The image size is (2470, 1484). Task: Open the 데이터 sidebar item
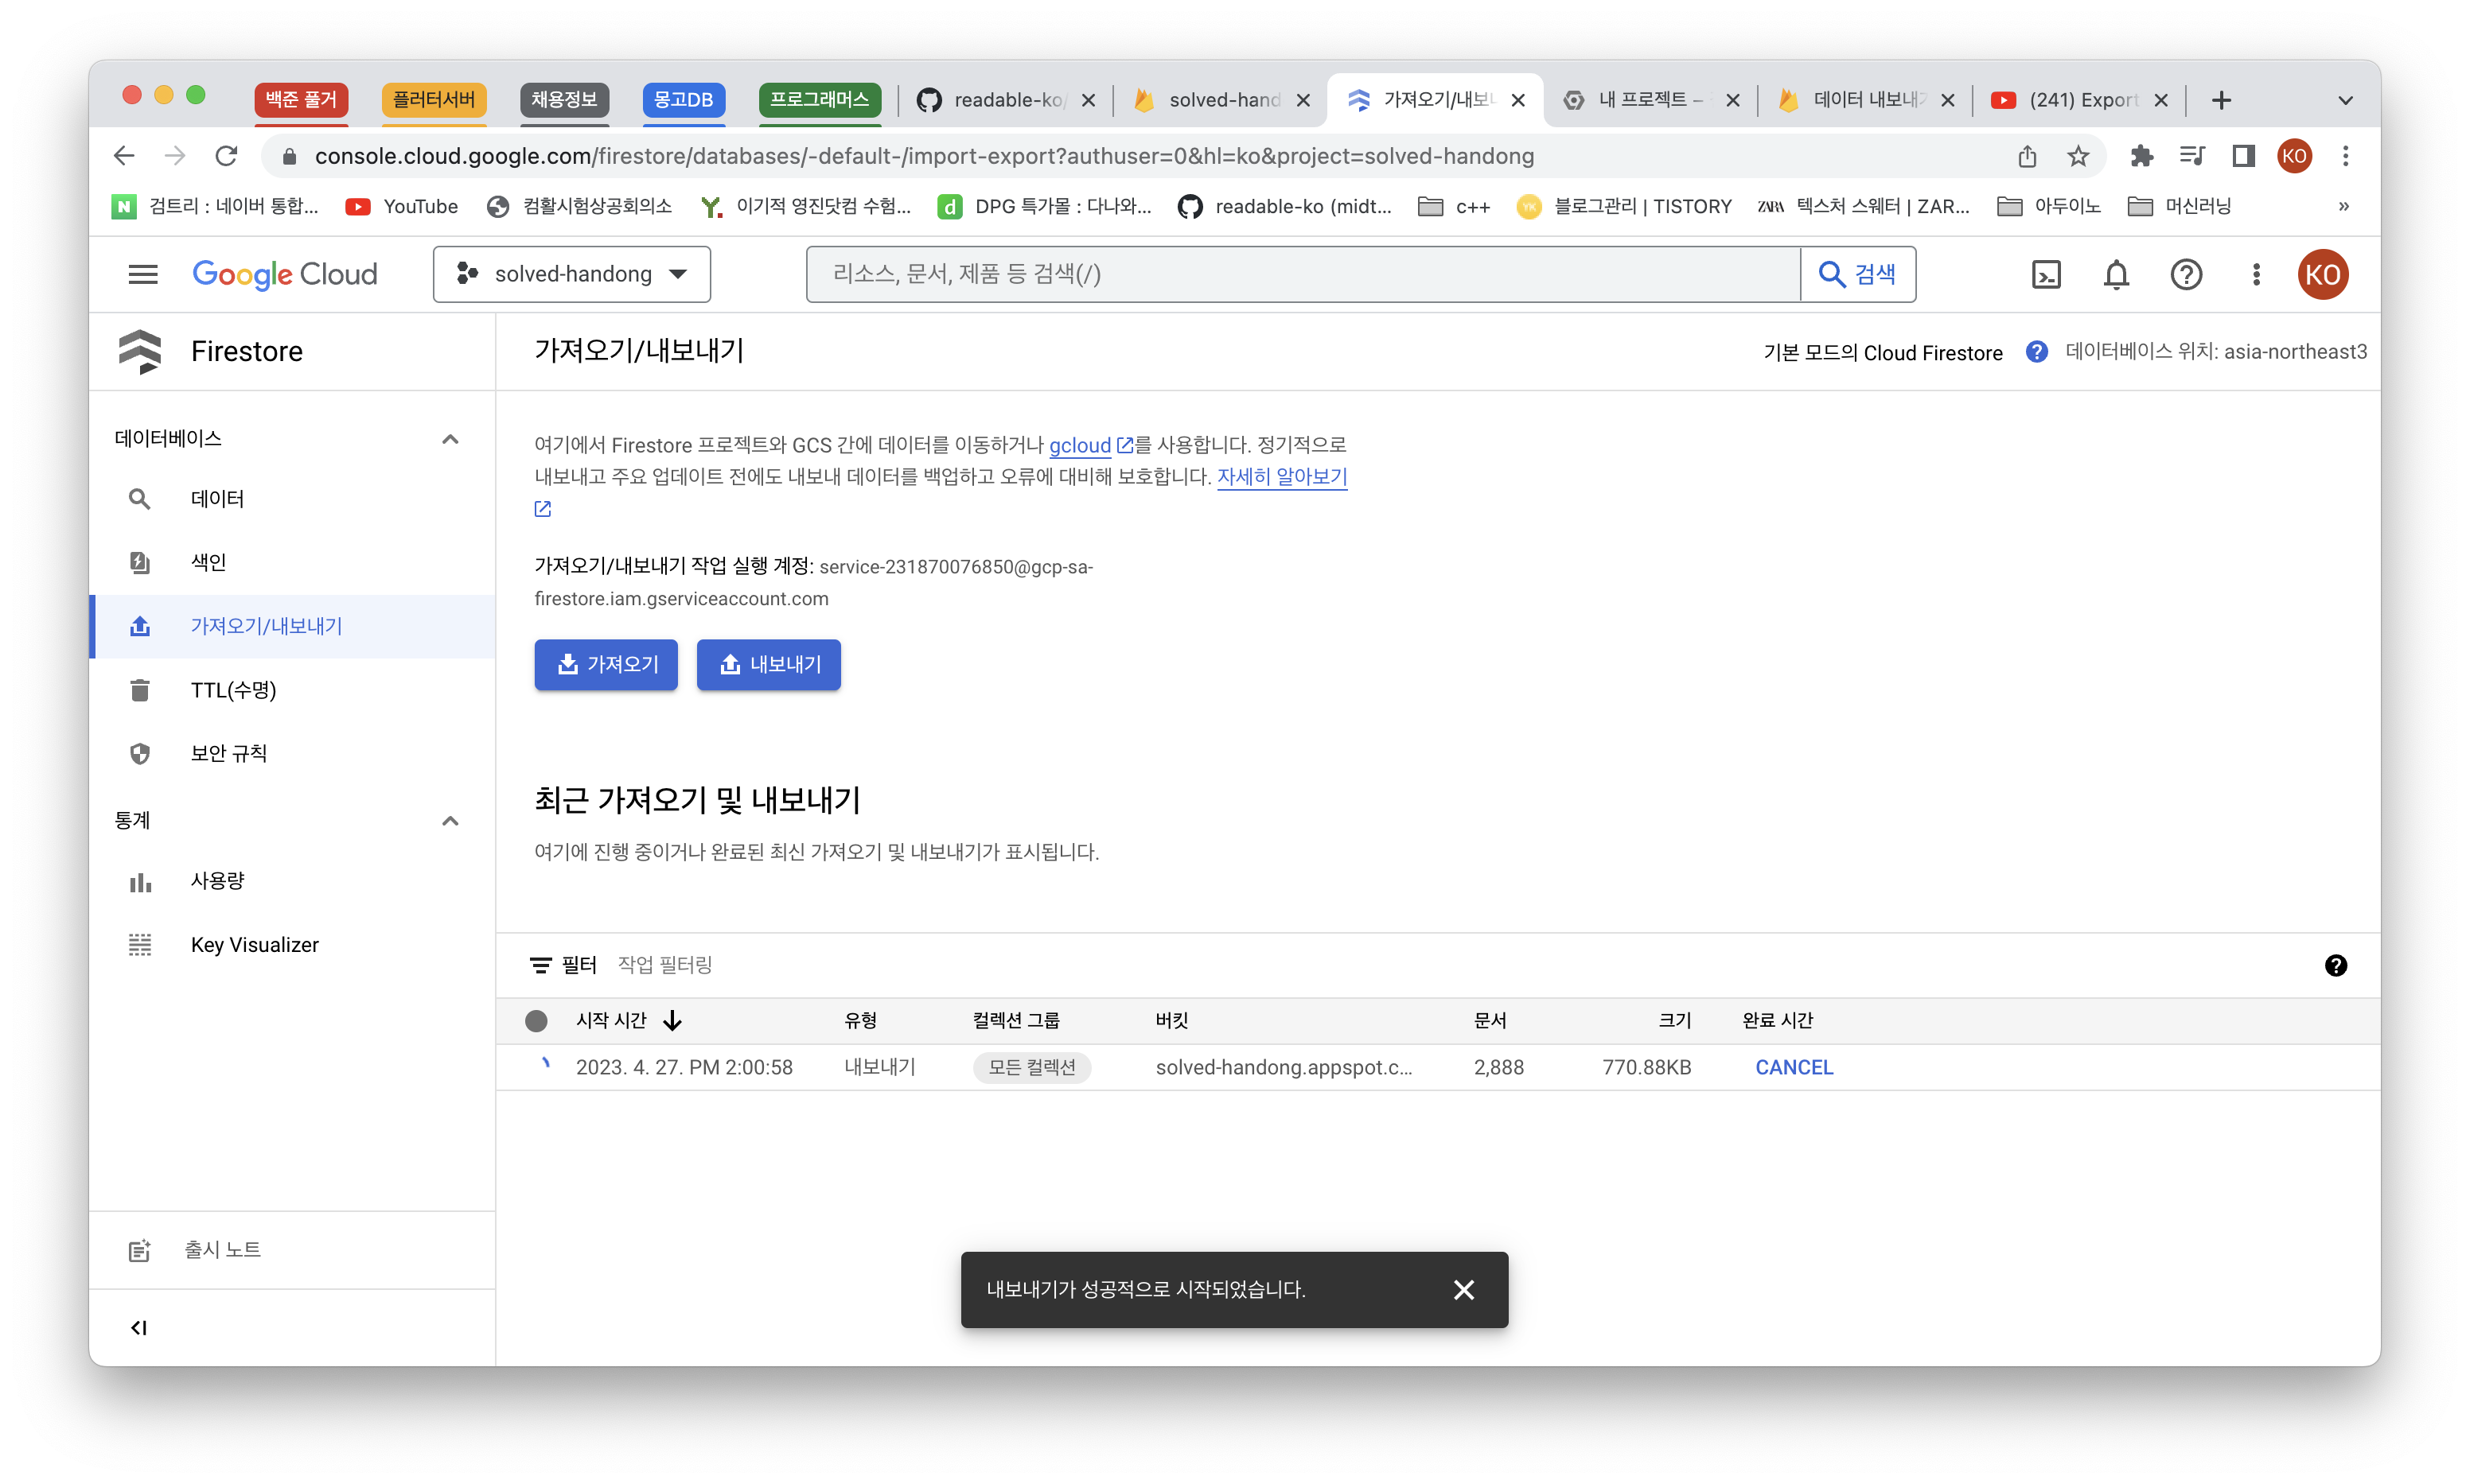(x=292, y=499)
